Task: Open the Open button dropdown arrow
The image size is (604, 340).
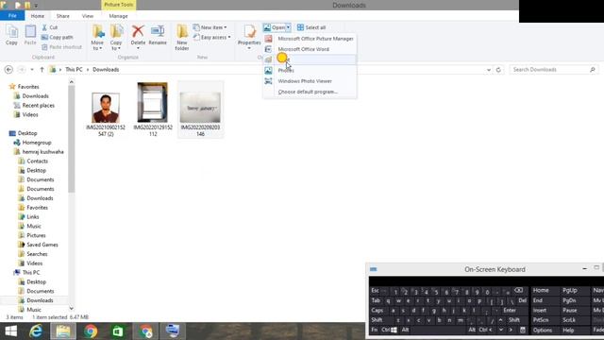Action: [x=288, y=27]
